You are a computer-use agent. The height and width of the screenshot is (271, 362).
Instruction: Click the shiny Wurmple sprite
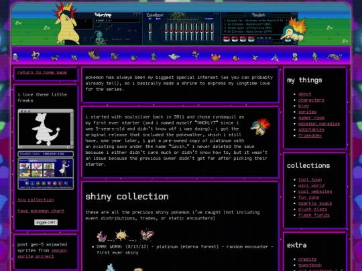click(x=102, y=236)
